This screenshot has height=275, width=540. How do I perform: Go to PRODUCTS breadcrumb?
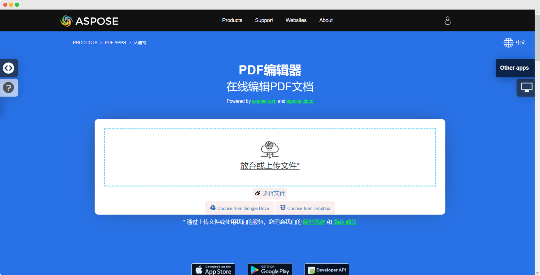(85, 43)
